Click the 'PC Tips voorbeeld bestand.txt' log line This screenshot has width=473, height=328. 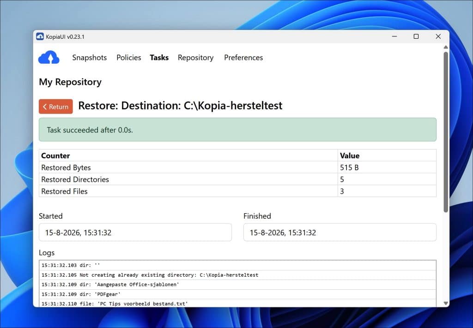coord(237,303)
